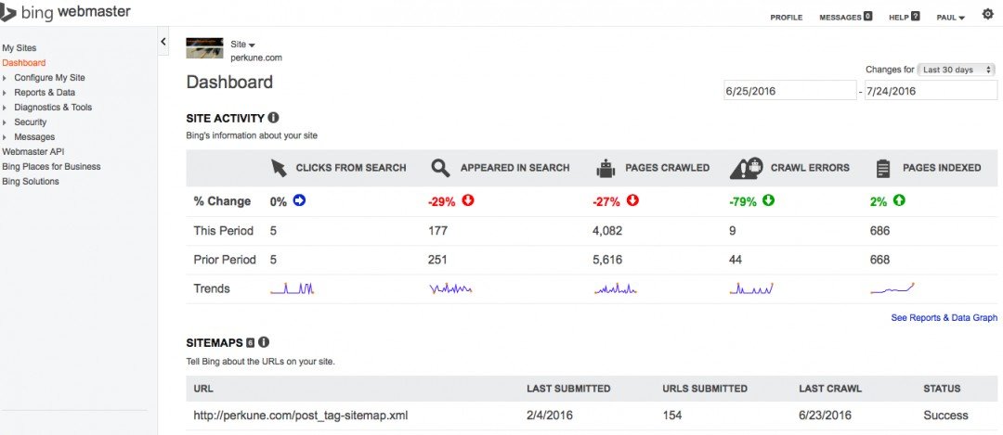Click the CRAWL ERRORS header

pos(810,168)
